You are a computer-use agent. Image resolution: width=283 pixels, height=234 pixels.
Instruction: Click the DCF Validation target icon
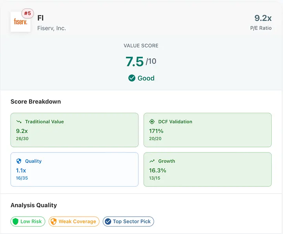point(152,121)
